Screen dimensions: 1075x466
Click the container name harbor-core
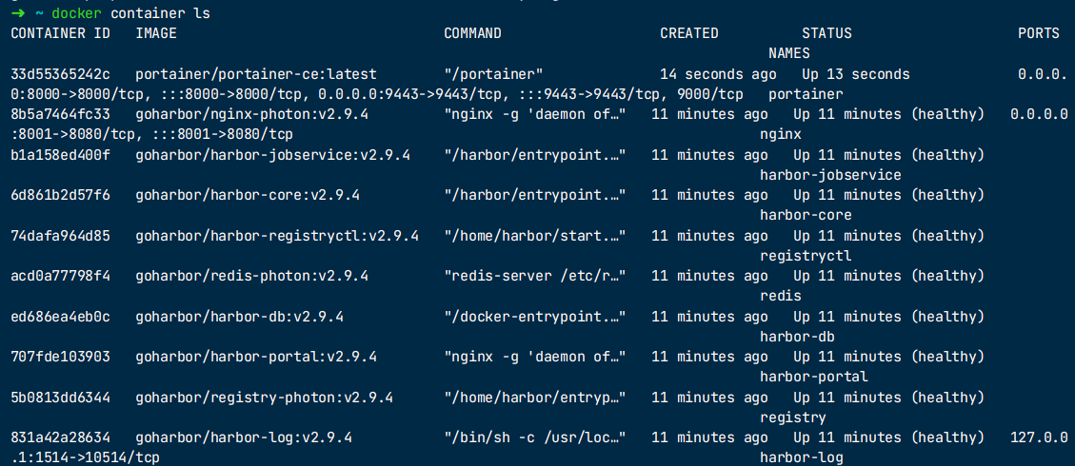coord(806,216)
